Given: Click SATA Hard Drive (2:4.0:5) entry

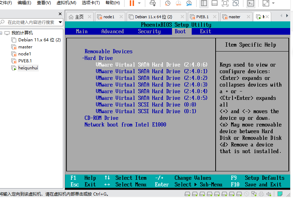Looking at the screenshot, I should pyautogui.click(x=152, y=98).
